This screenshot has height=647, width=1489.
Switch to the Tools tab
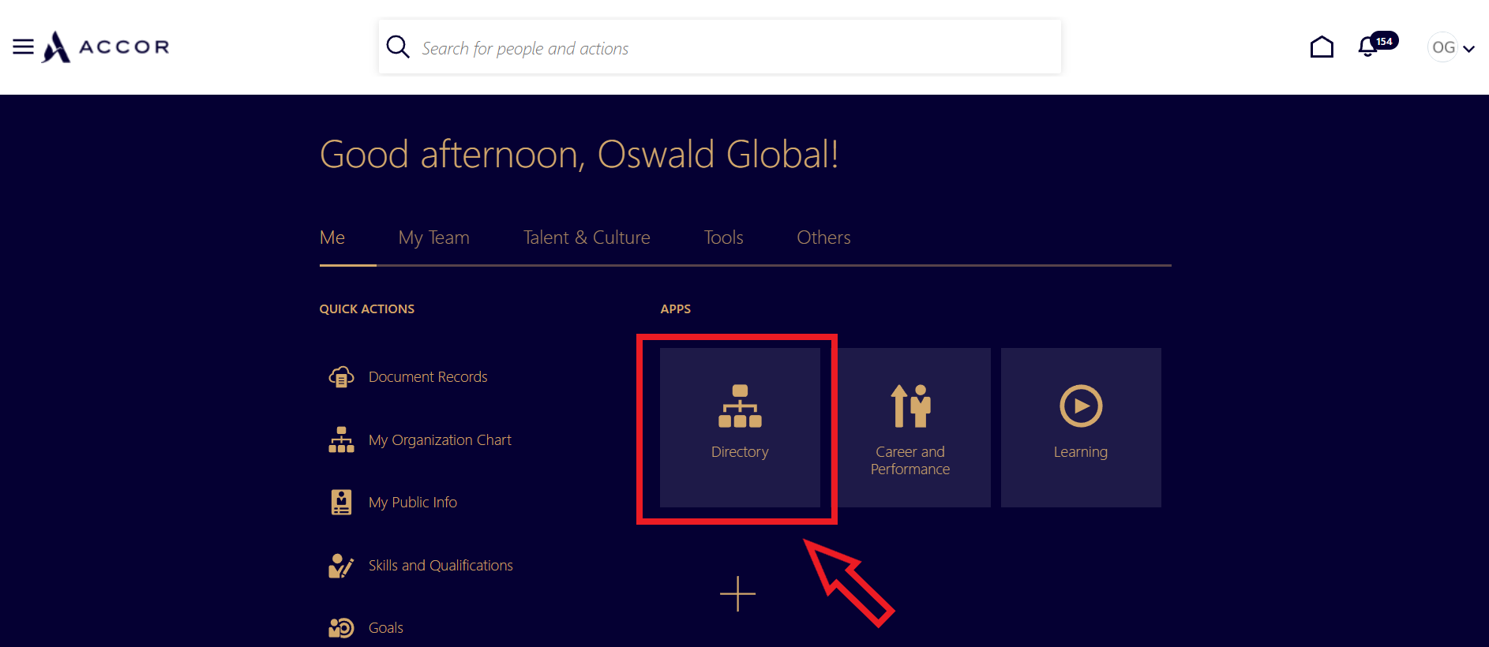(x=723, y=237)
